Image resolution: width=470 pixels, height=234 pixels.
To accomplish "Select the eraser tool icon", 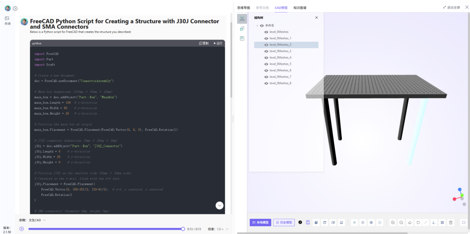I will [410, 222].
